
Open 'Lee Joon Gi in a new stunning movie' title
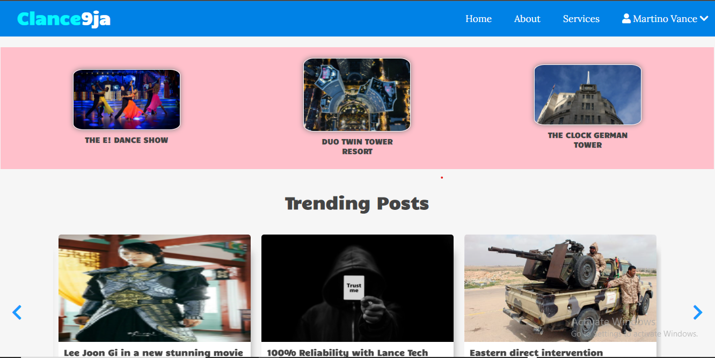[x=154, y=353]
